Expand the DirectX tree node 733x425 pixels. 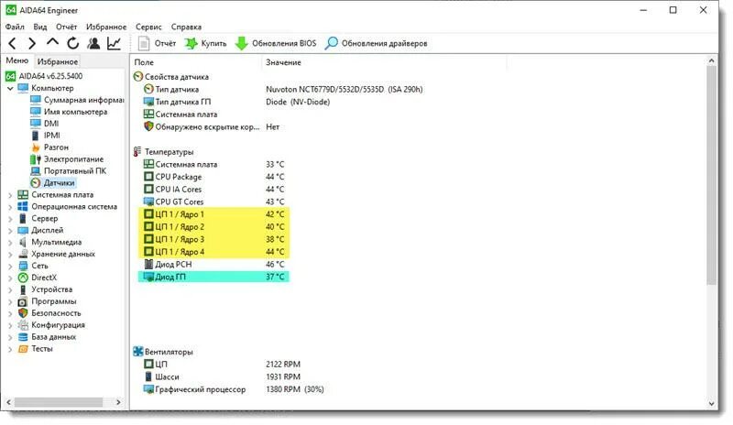pyautogui.click(x=10, y=278)
